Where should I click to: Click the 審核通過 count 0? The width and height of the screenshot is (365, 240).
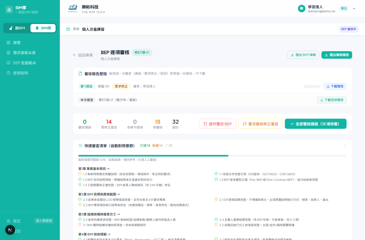(x=85, y=122)
